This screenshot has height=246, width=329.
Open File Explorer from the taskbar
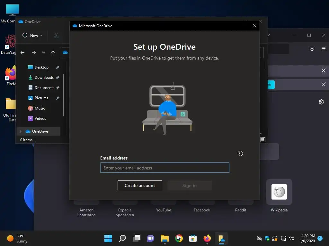(x=165, y=238)
